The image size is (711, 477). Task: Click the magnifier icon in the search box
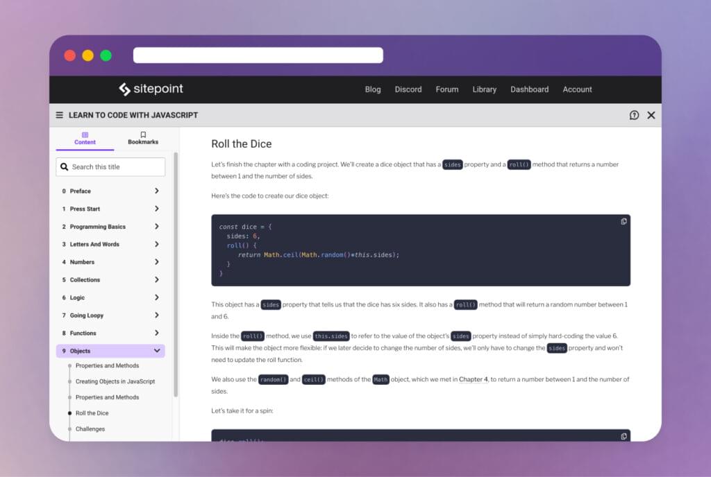tap(65, 166)
